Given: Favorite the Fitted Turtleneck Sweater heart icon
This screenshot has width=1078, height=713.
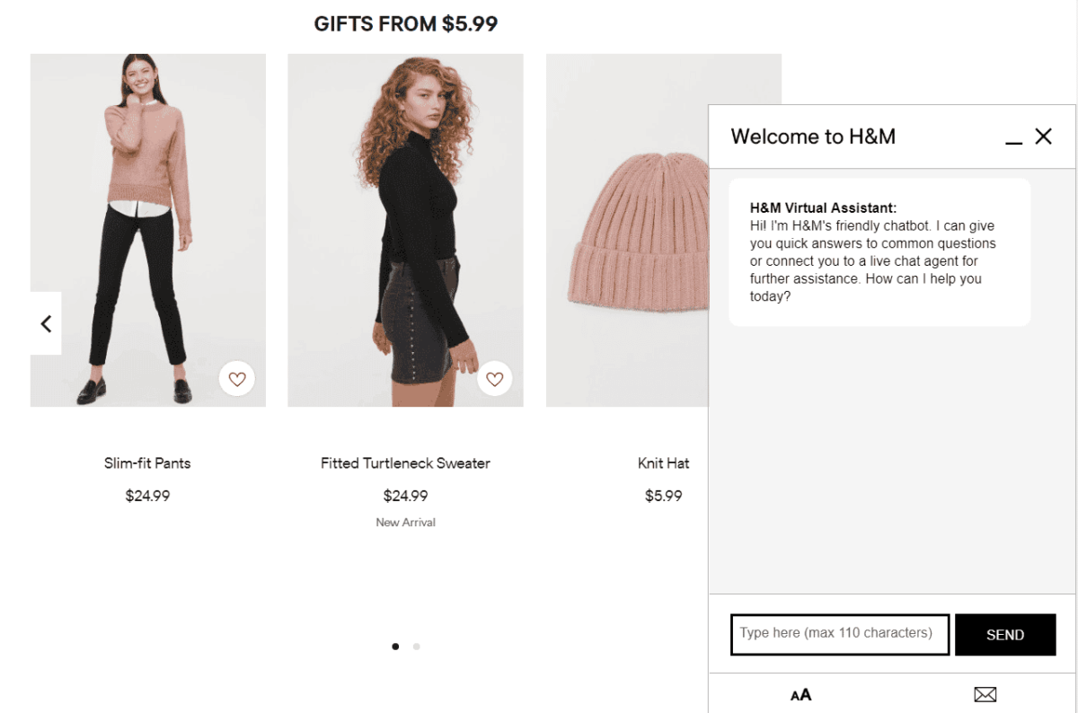Looking at the screenshot, I should [494, 379].
